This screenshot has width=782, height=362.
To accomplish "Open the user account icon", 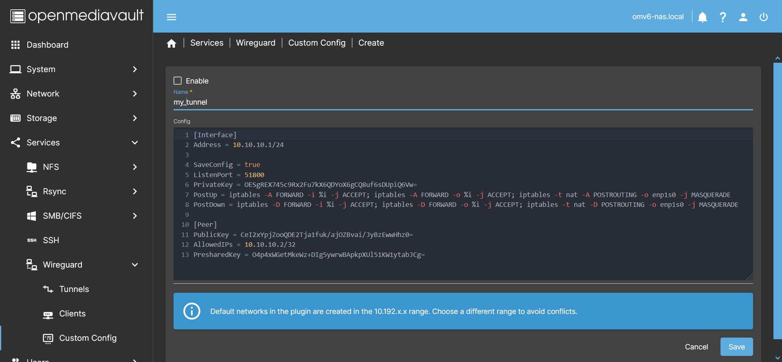I will pyautogui.click(x=743, y=17).
